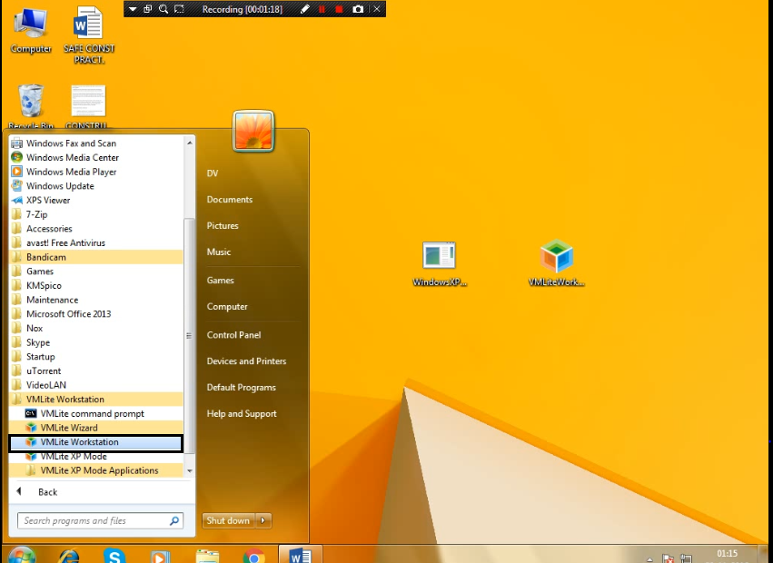Close the recording toolbar with X

pos(377,9)
